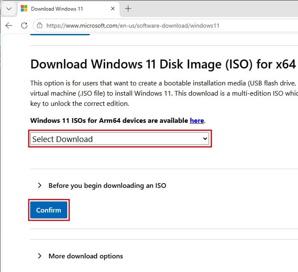Click 'Windows 11 ISOs for Arm64 devices' text
Screen dimensions: 298x272
point(86,121)
